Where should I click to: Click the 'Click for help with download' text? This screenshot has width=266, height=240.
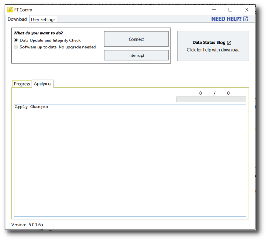[213, 50]
